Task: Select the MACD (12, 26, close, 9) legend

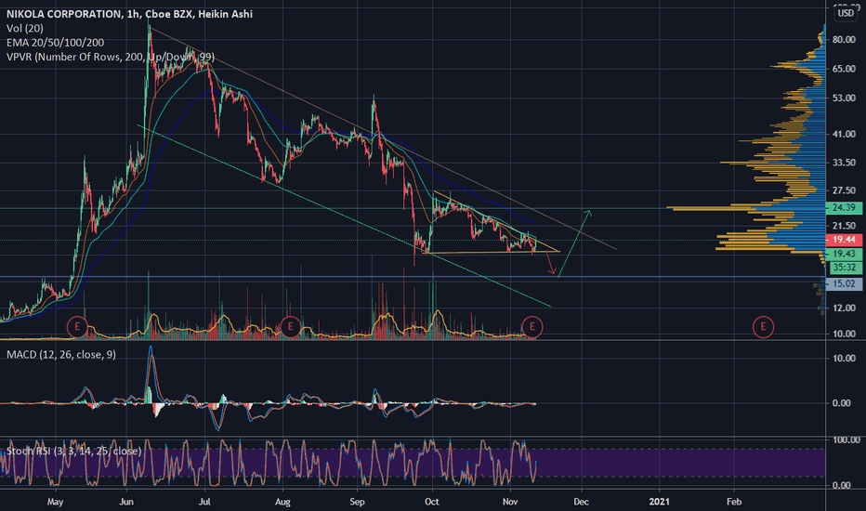Action: coord(61,355)
